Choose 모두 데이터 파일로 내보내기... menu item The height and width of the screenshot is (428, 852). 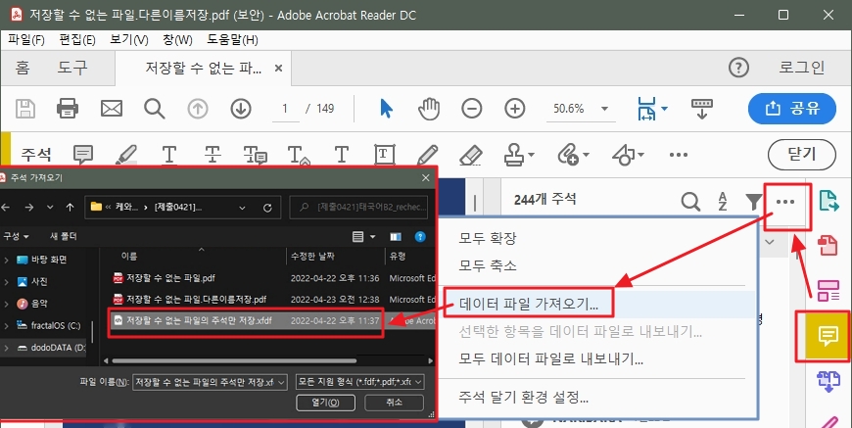[551, 358]
